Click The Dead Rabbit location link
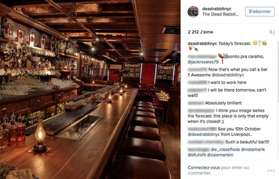The width and height of the screenshot is (279, 179). (220, 14)
